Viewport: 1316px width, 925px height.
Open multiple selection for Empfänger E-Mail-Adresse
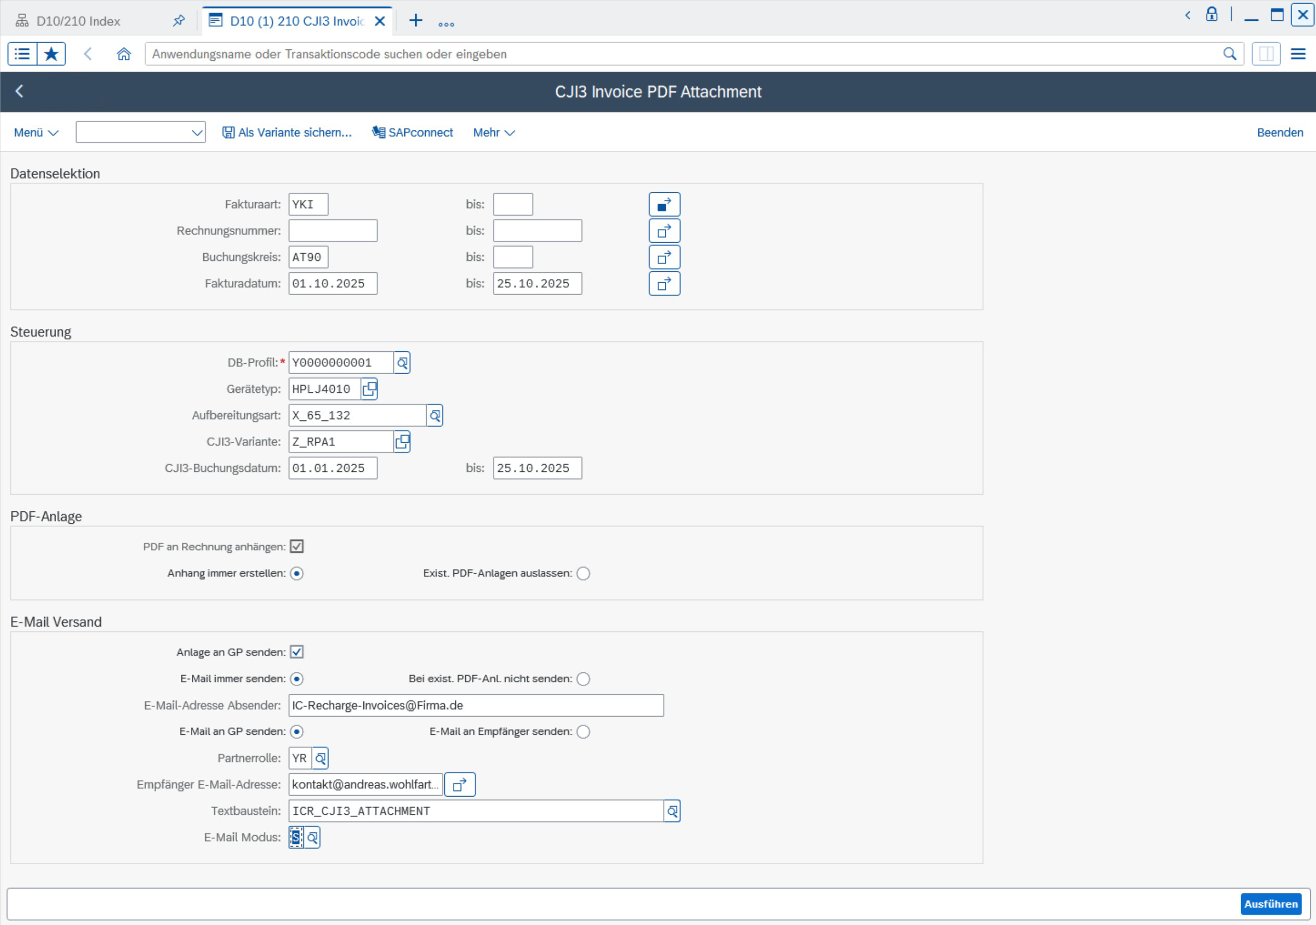(x=459, y=785)
